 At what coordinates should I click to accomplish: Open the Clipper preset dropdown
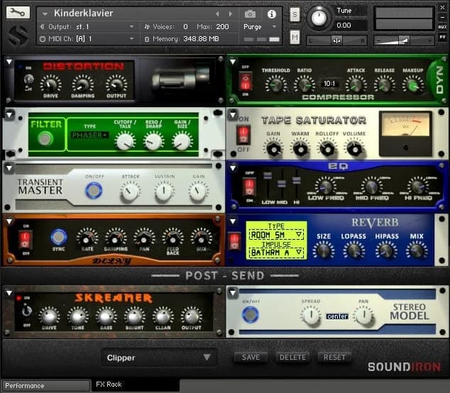point(158,358)
